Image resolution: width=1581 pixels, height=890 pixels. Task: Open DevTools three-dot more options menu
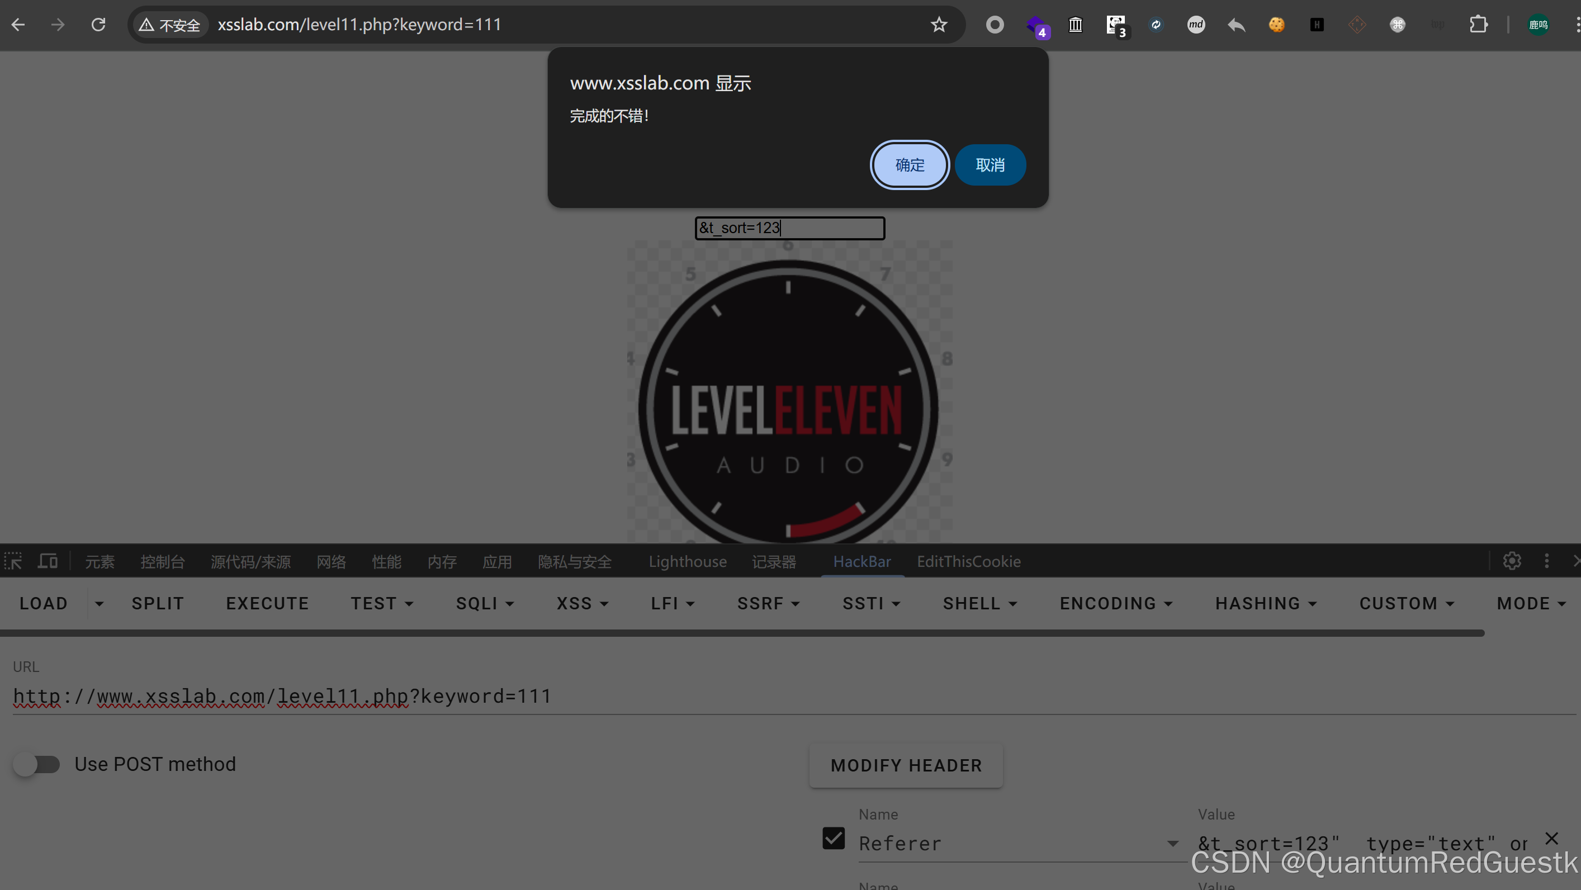(x=1547, y=561)
